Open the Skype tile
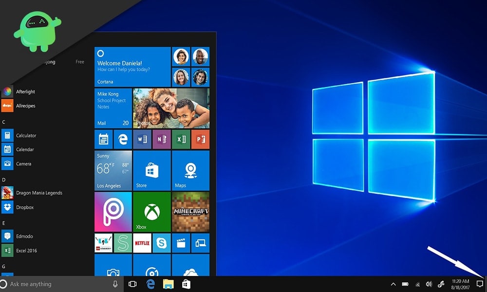Screen dimensions: 487x292 (x=162, y=243)
